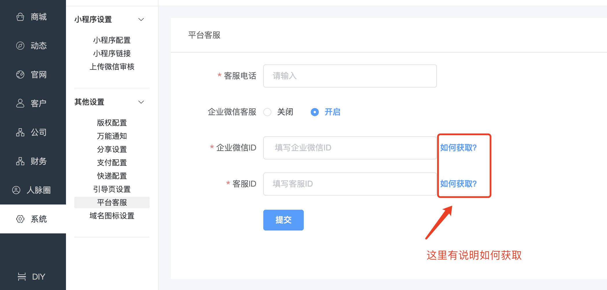Select the 人脉圈 contact circle icon

pyautogui.click(x=16, y=190)
